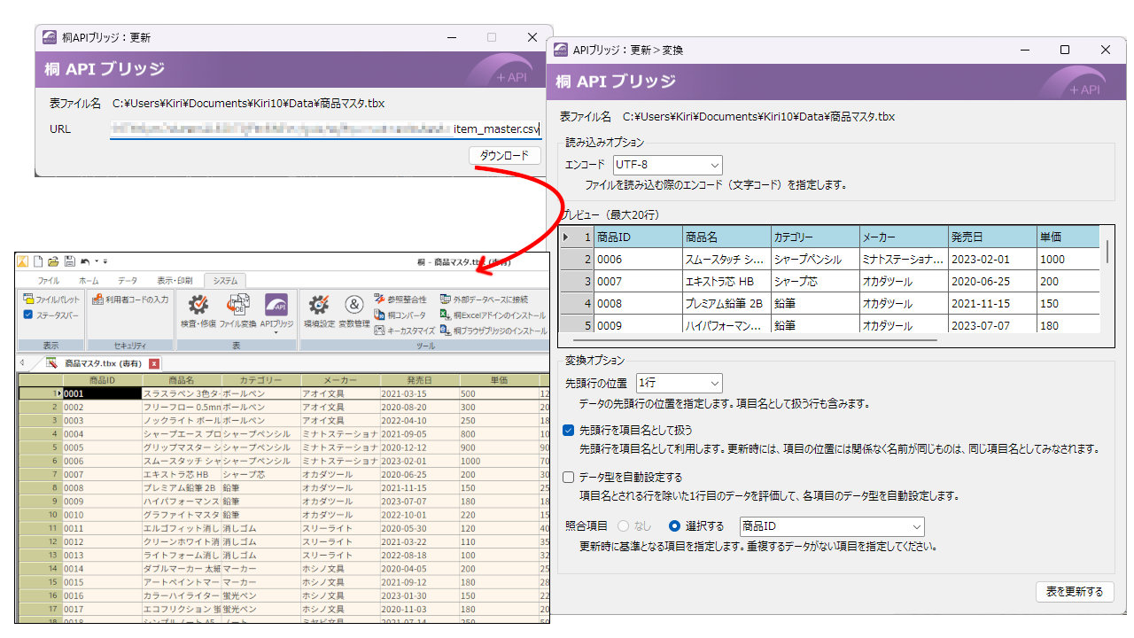1134x638 pixels.
Task: Uncheck 先頭行を項目名として扱う
Action: point(569,430)
